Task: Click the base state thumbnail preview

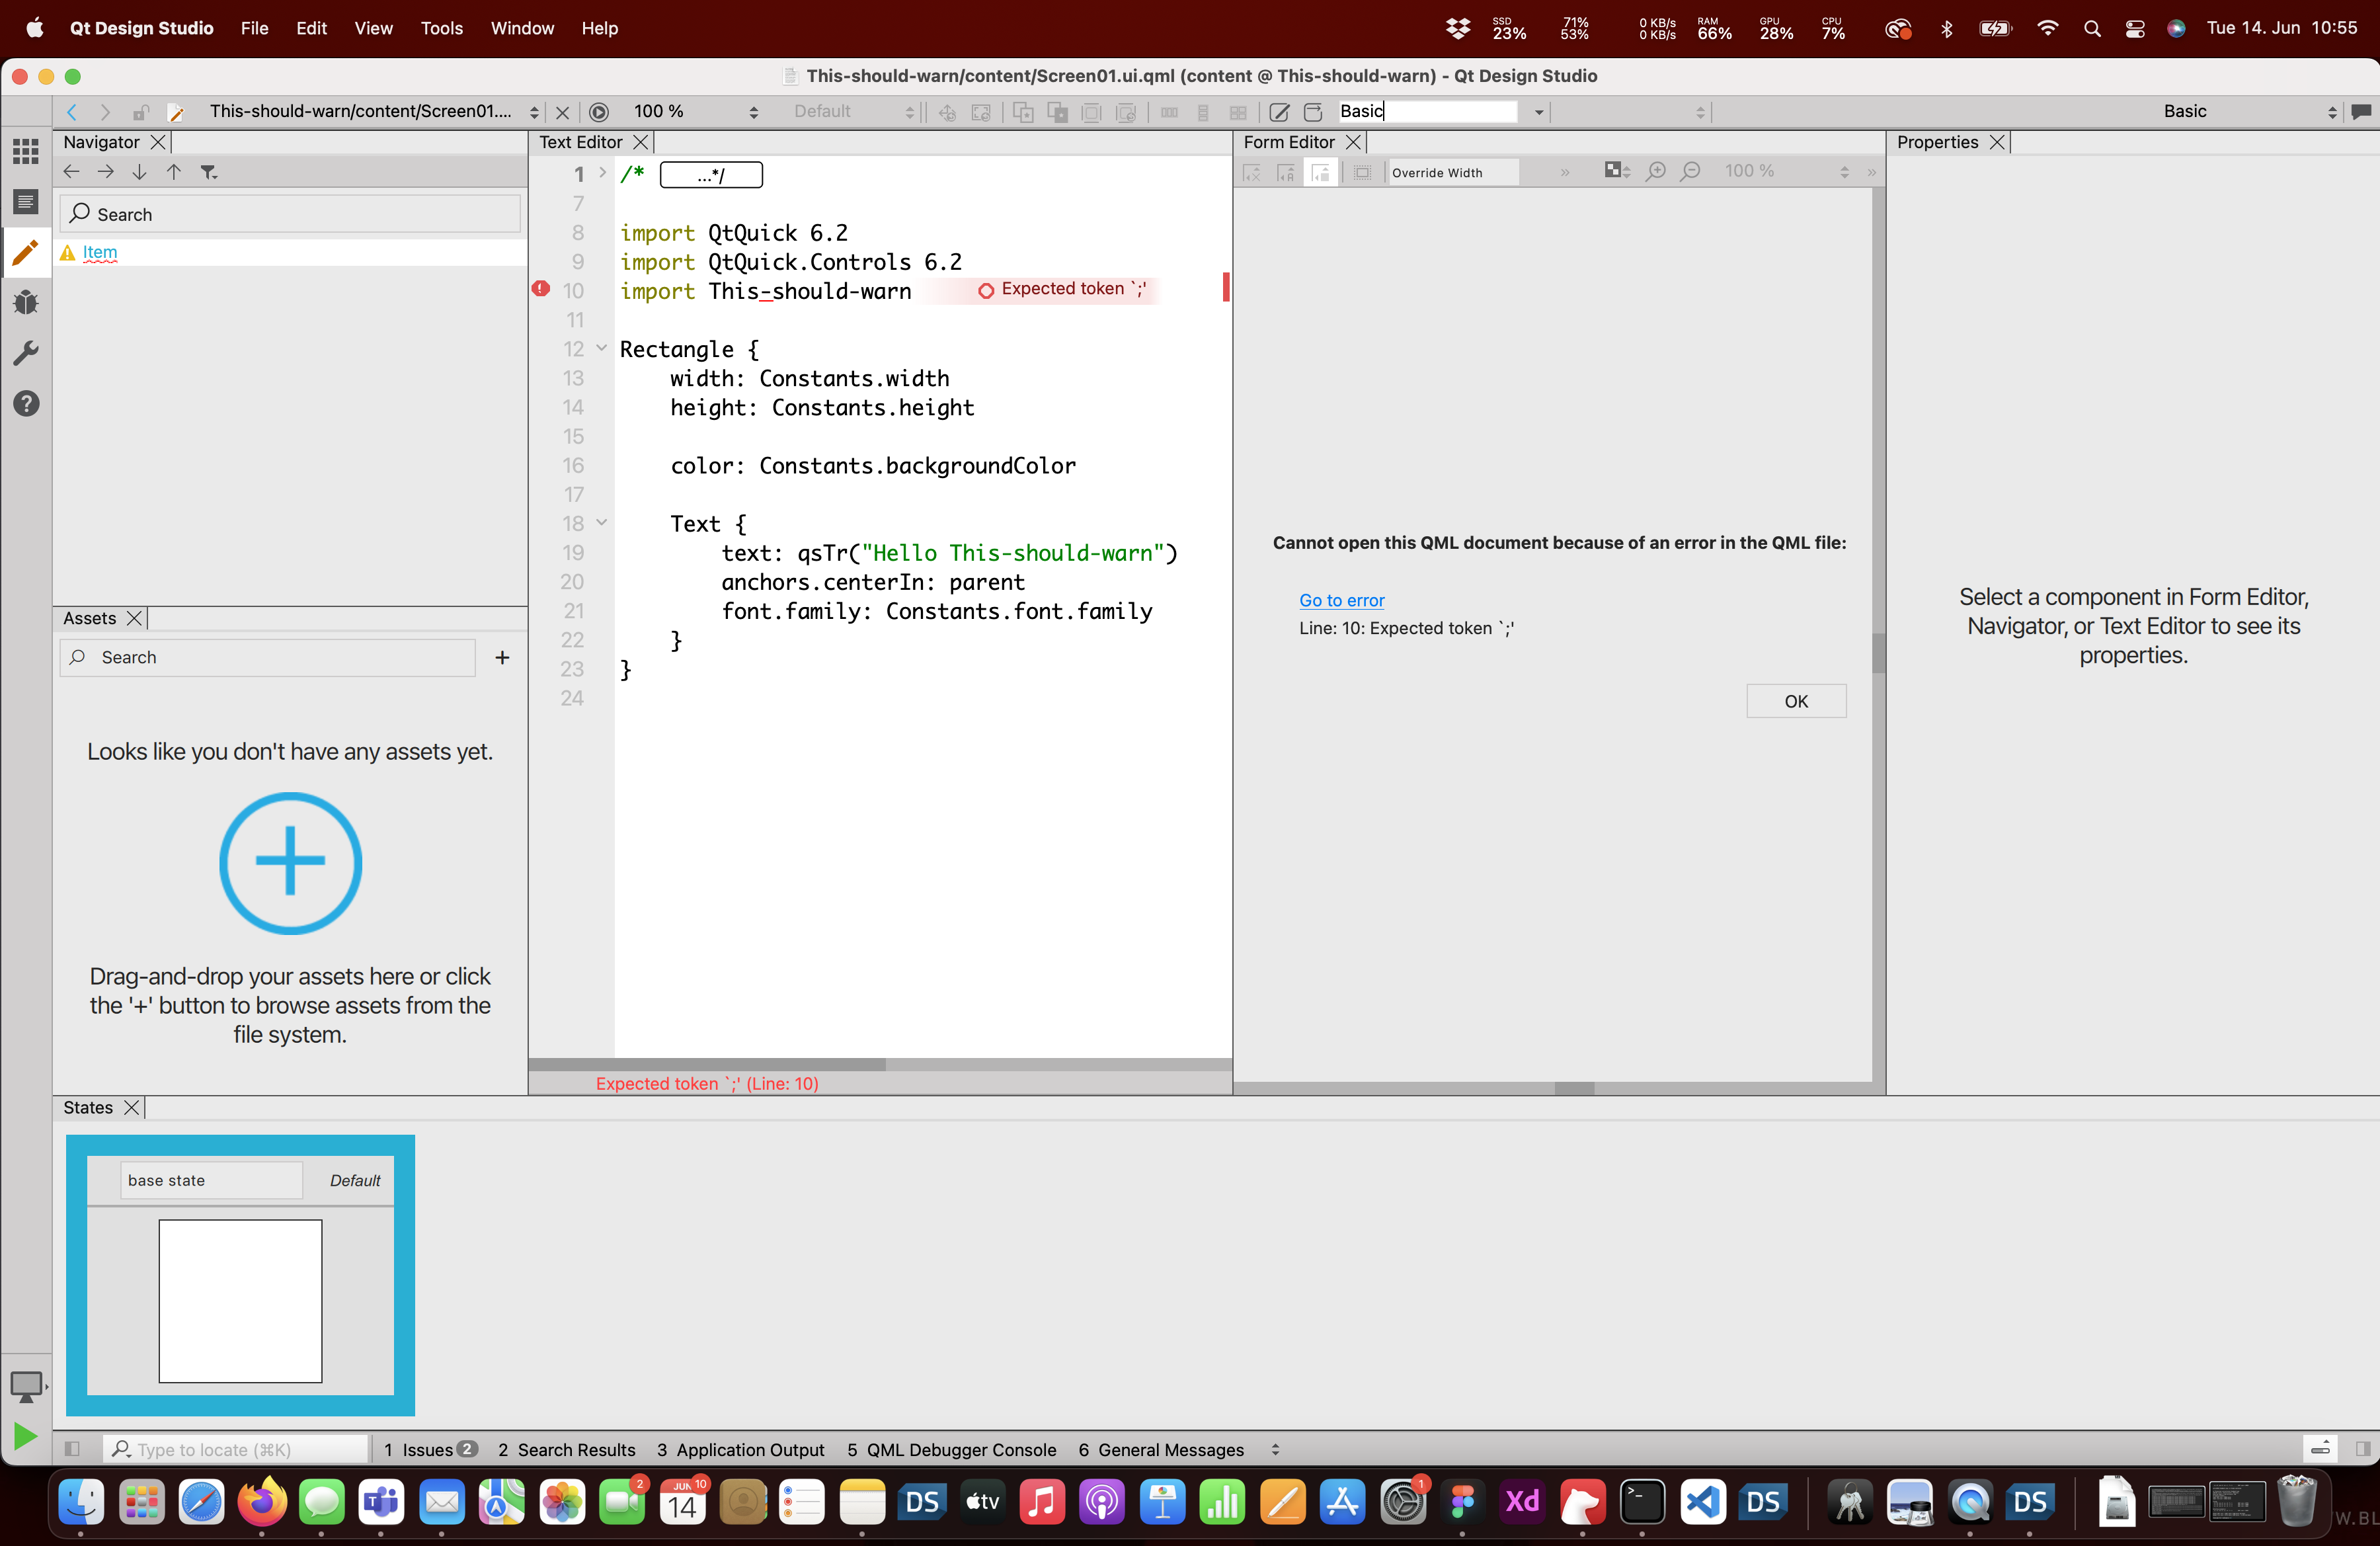Action: point(240,1300)
